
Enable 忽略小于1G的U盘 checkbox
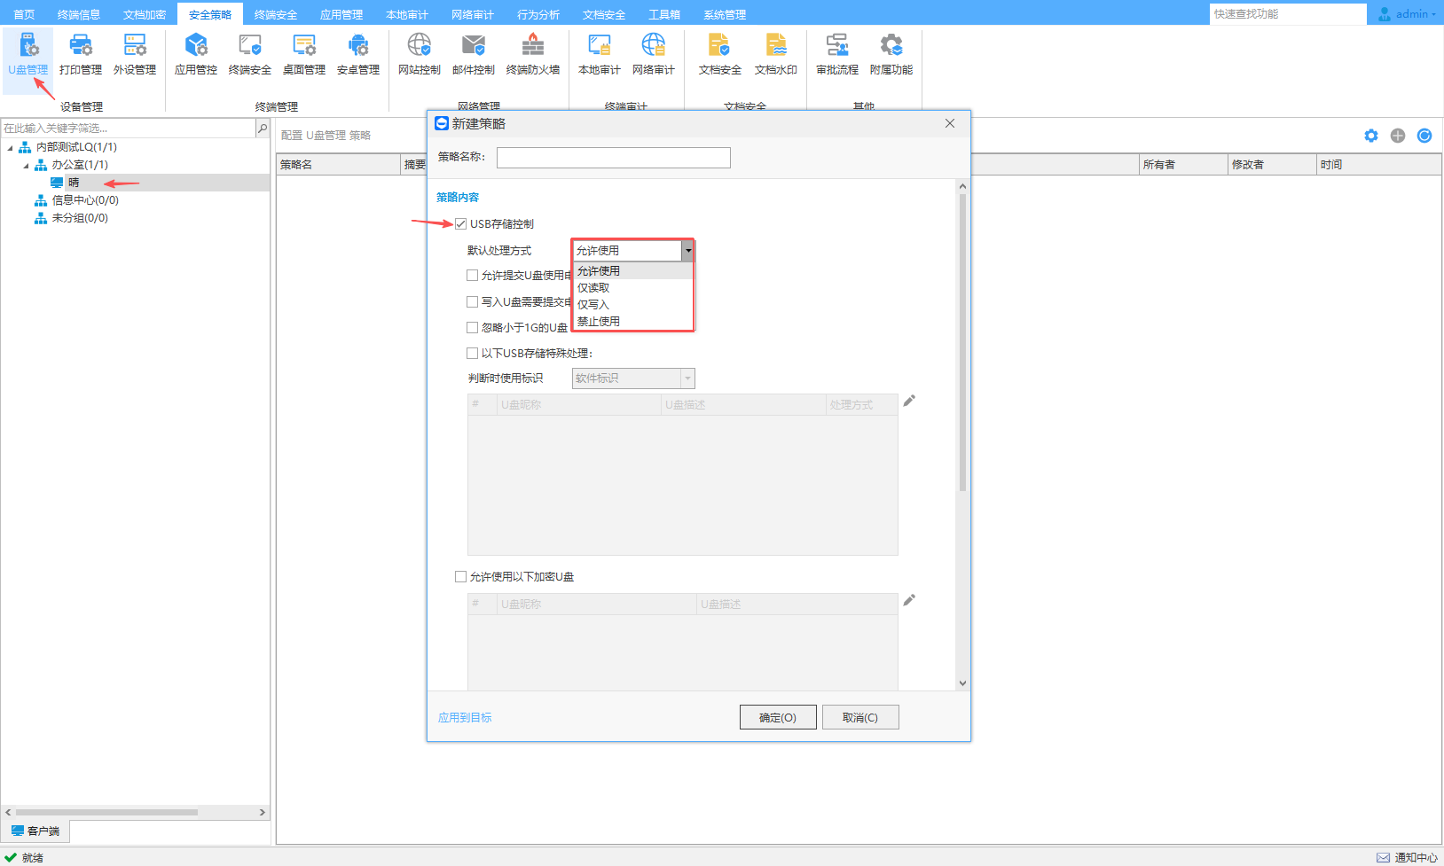coord(473,328)
